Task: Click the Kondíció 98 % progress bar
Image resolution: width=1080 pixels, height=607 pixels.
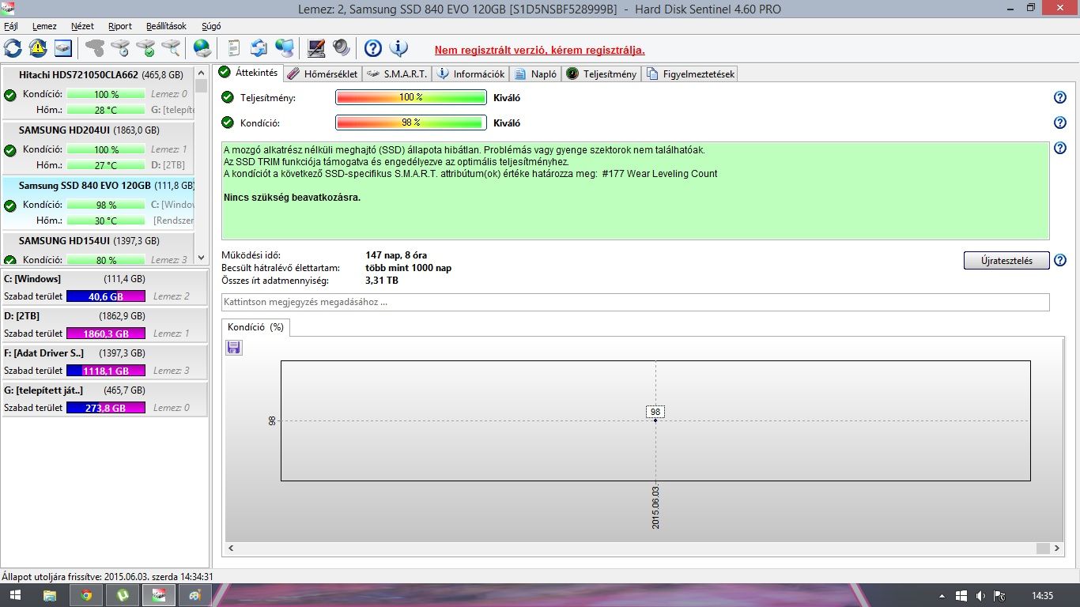Action: [411, 123]
